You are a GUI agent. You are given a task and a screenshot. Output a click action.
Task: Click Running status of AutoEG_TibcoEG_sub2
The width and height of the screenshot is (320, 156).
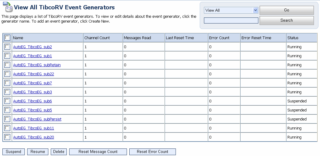294,47
